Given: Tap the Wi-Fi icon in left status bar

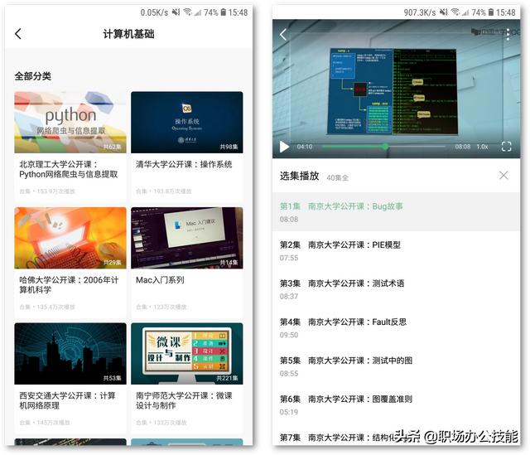Looking at the screenshot, I should pyautogui.click(x=188, y=12).
